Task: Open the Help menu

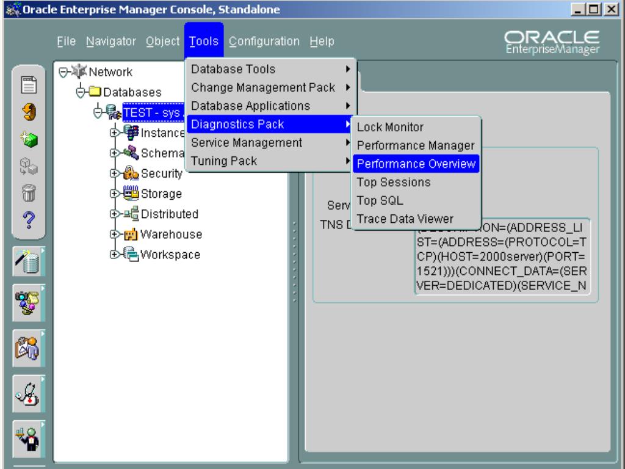Action: 322,41
